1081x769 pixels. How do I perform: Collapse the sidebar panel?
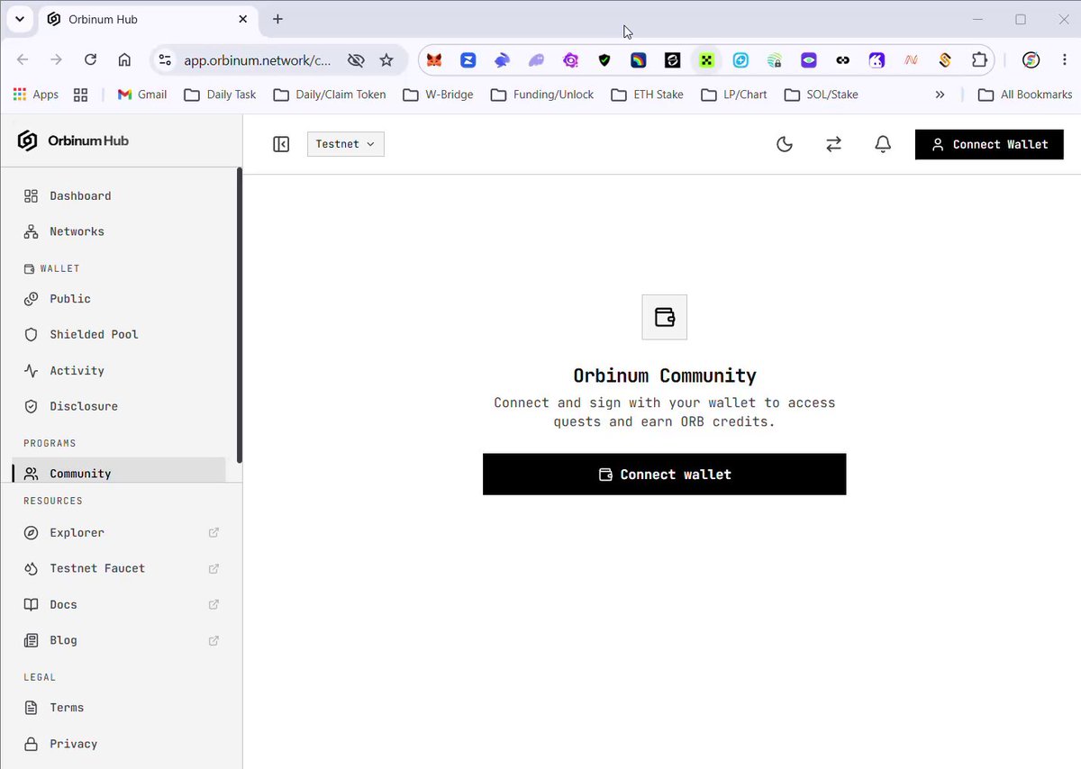click(281, 144)
